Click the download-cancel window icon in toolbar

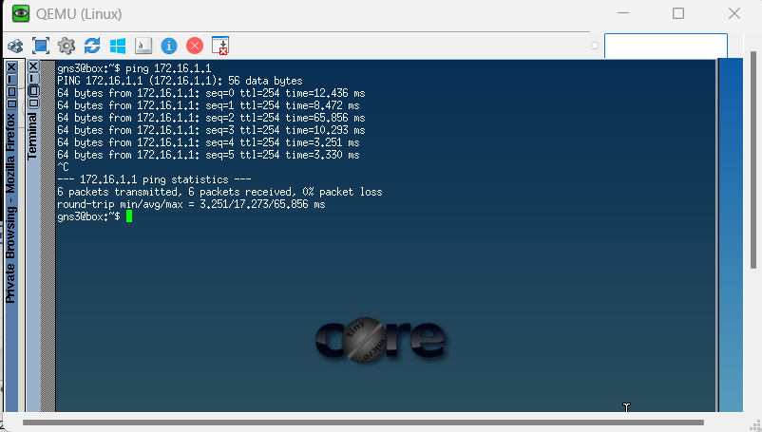(220, 46)
